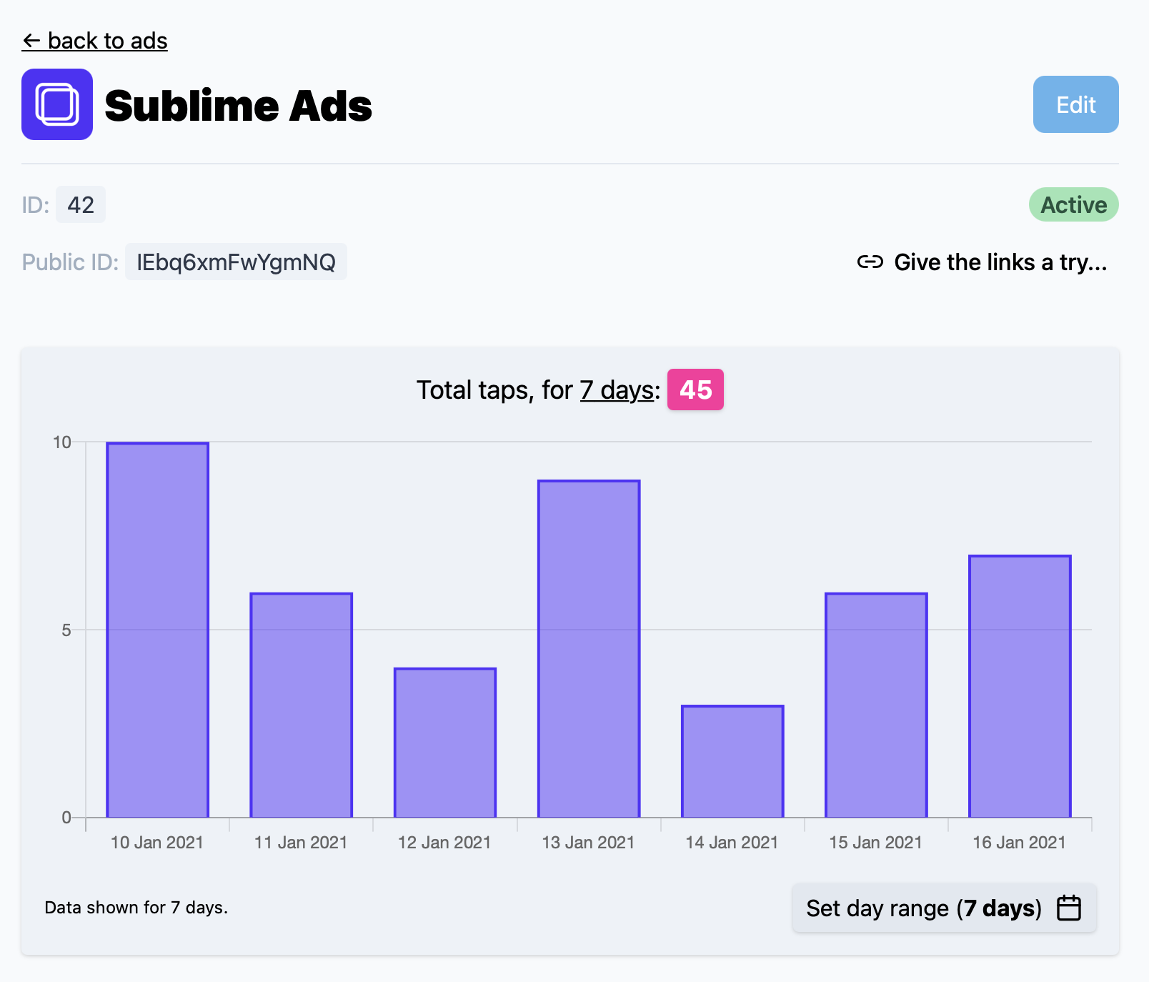Click the underlined '7 days' link
The image size is (1149, 982).
617,390
